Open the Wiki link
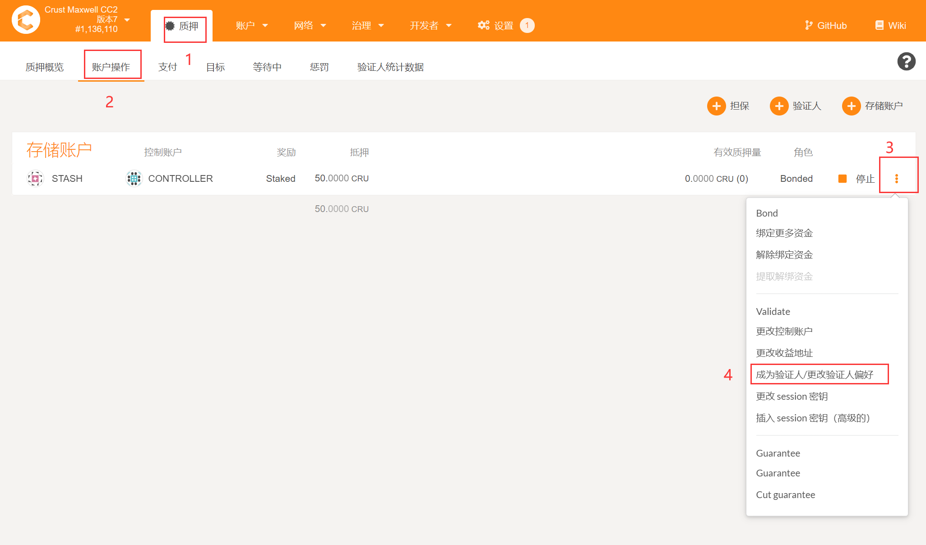Screen dimensions: 926x545 point(890,26)
